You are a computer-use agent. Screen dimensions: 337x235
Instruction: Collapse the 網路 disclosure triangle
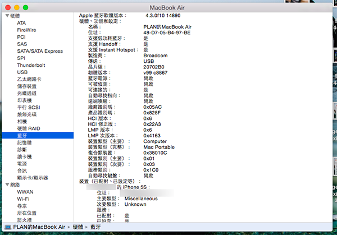click(x=6, y=184)
